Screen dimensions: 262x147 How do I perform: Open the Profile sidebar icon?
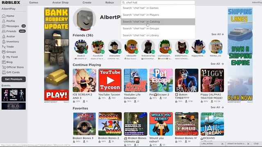pos(4,21)
